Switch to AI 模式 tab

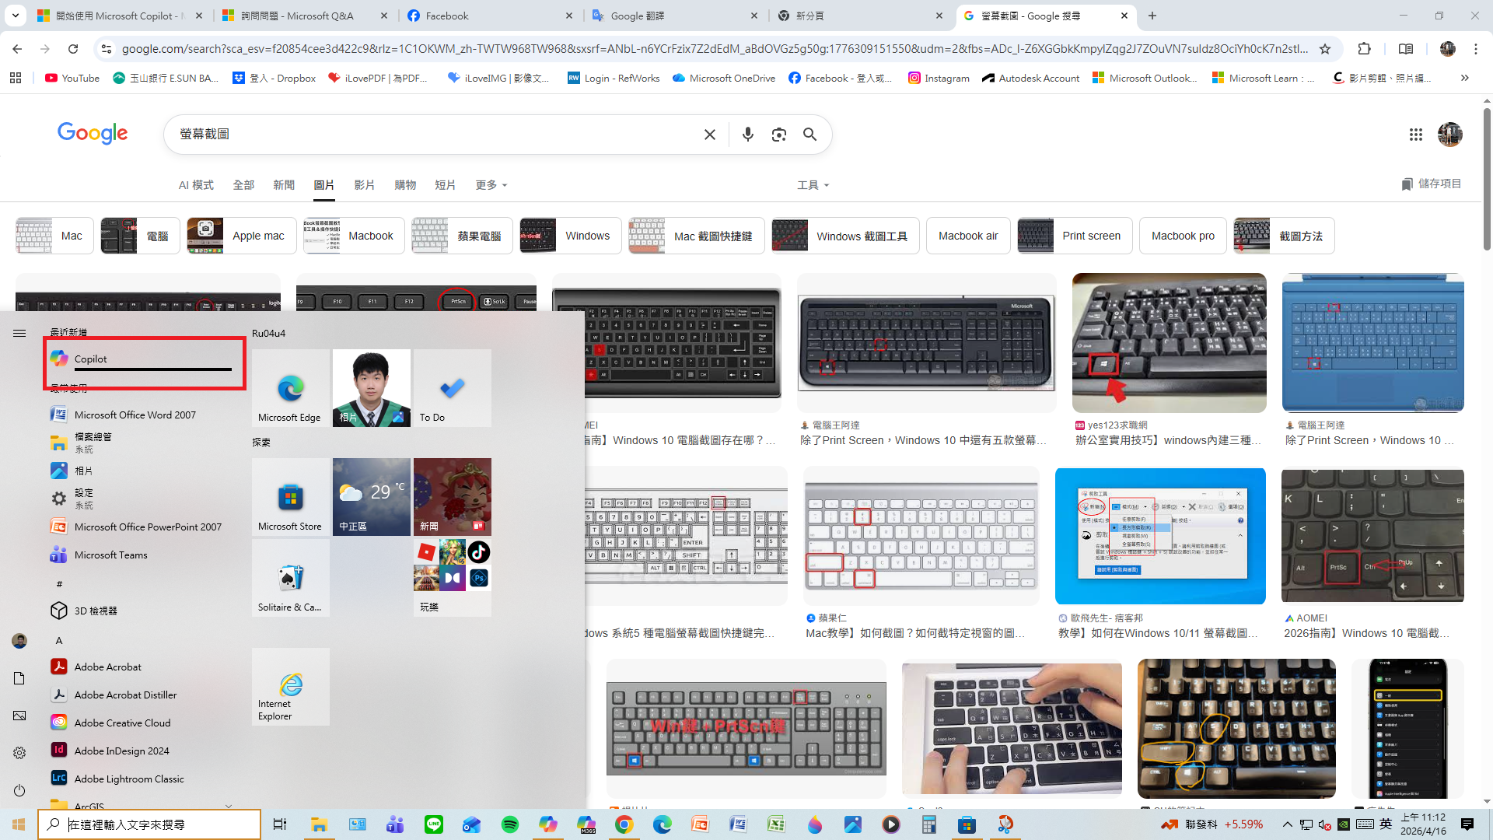coord(196,185)
